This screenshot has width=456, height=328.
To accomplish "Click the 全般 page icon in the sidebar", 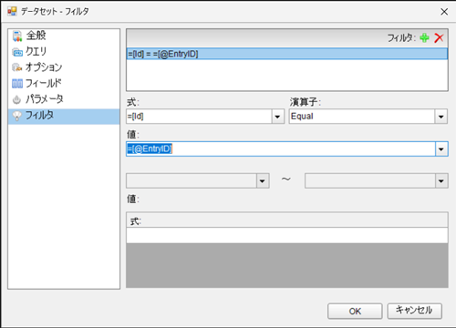I will tap(17, 36).
